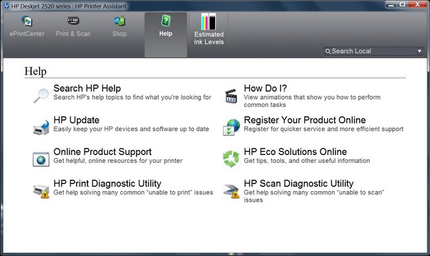This screenshot has height=256, width=430.
Task: Click the search magnifier in Search Local box
Action: click(328, 51)
